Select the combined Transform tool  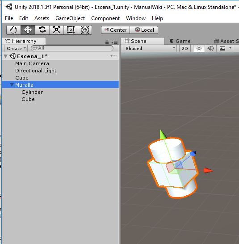85,30
